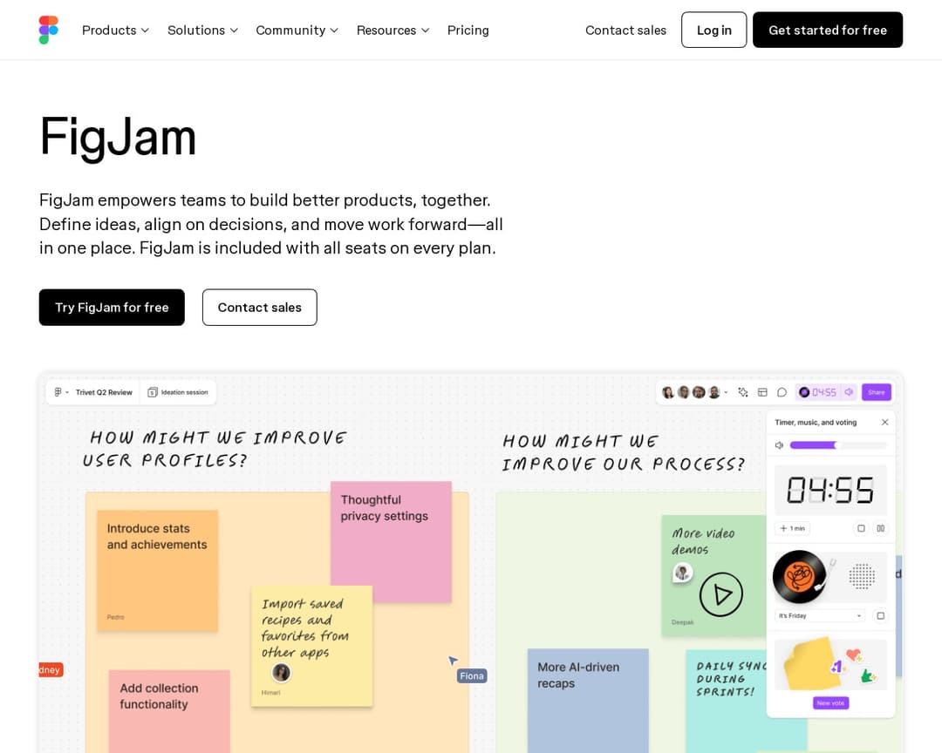The image size is (942, 753).
Task: Click Get started for free
Action: click(x=827, y=30)
